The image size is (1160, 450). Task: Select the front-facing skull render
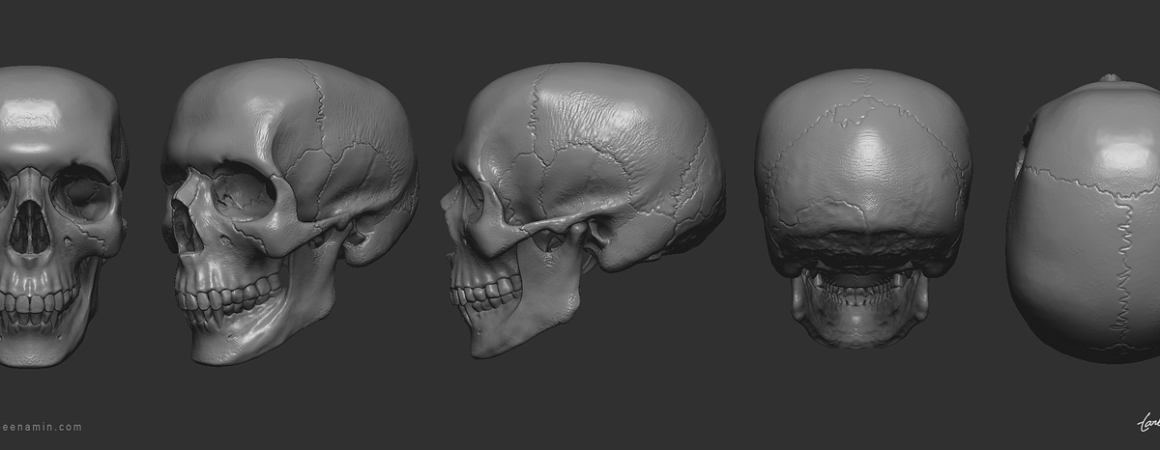62,216
